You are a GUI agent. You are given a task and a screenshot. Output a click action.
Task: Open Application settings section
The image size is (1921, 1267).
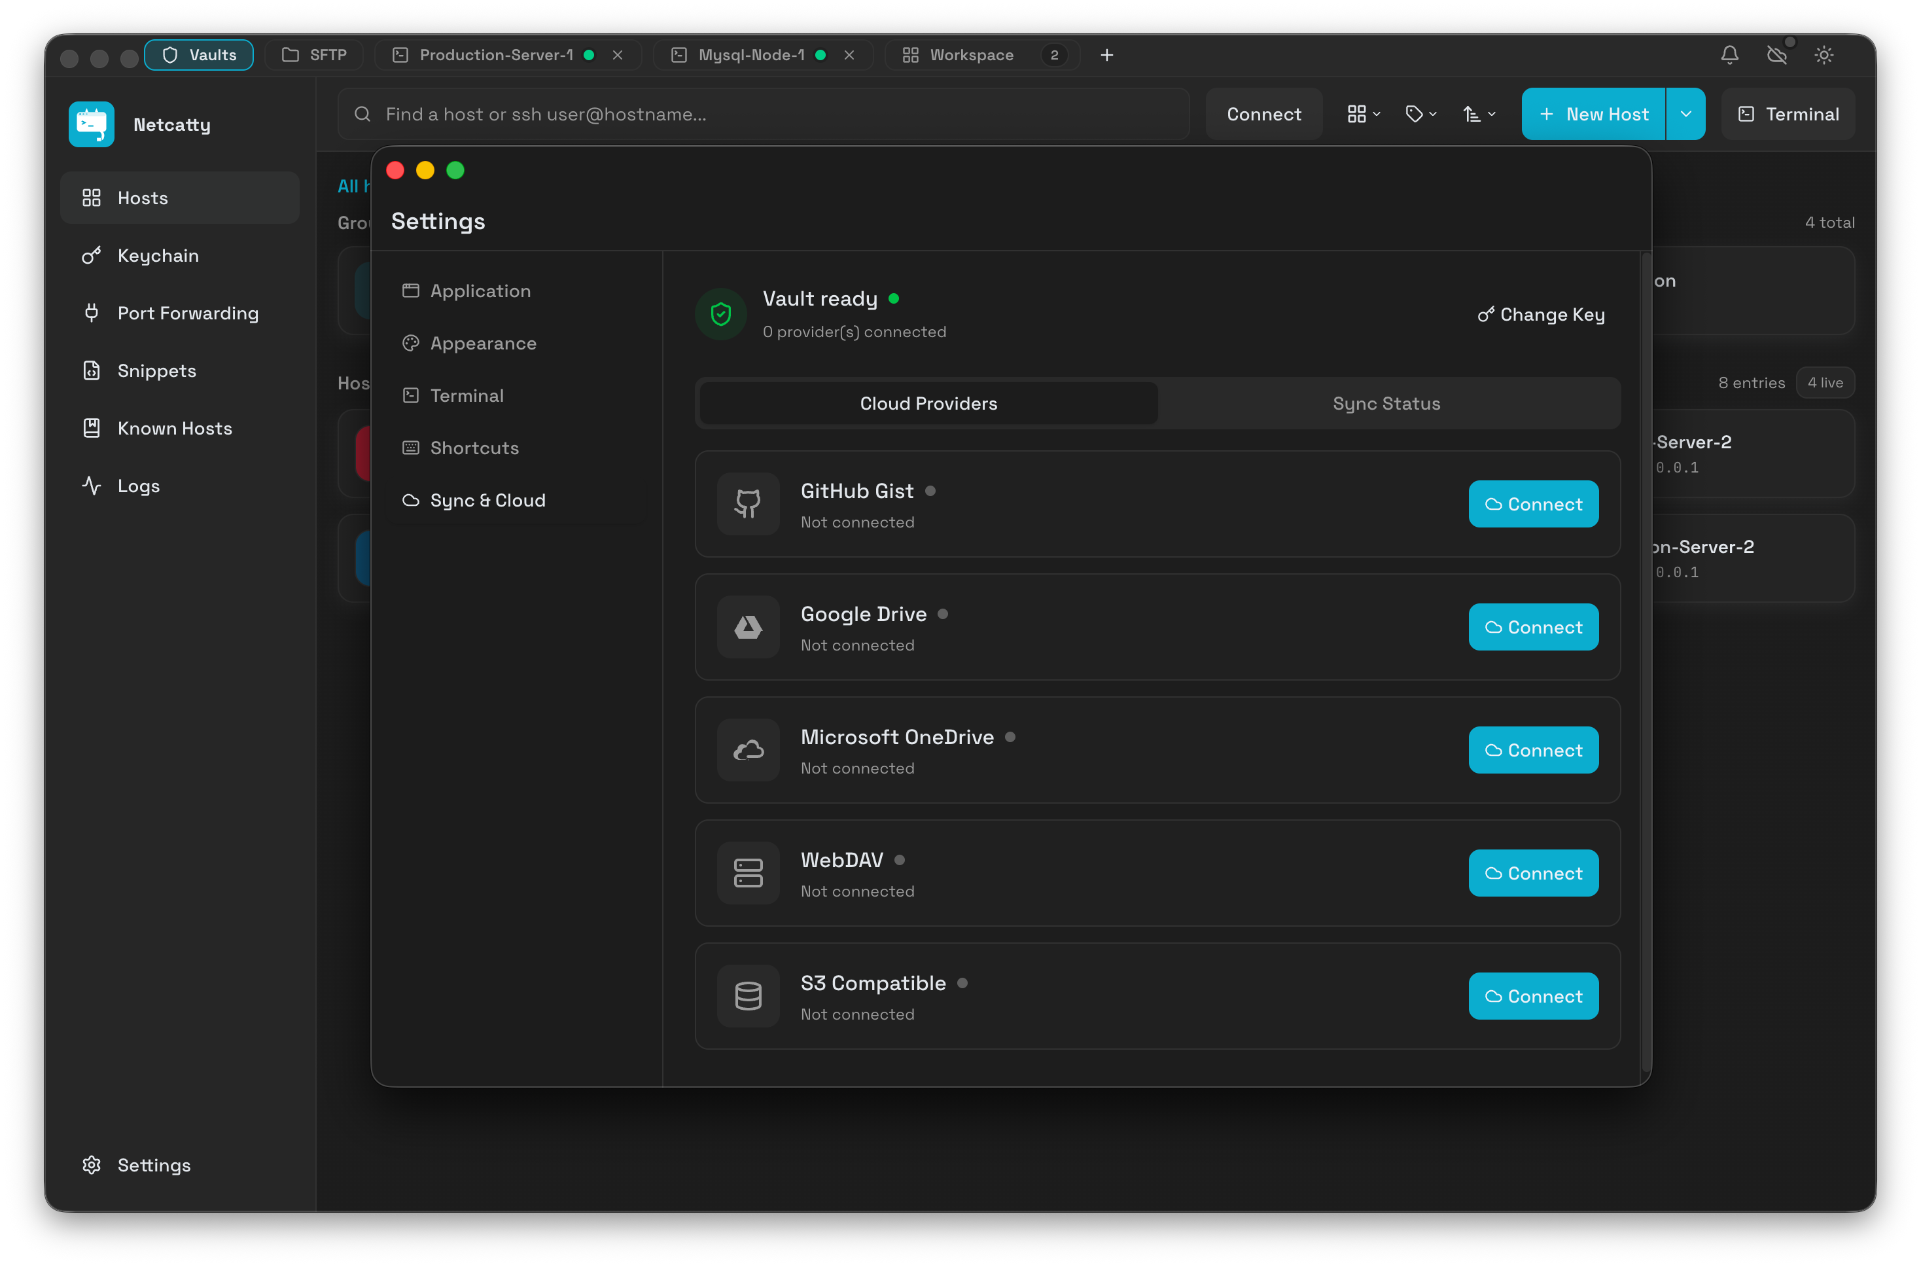(517, 291)
